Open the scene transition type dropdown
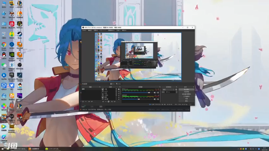269x151 pixels. pos(168,90)
